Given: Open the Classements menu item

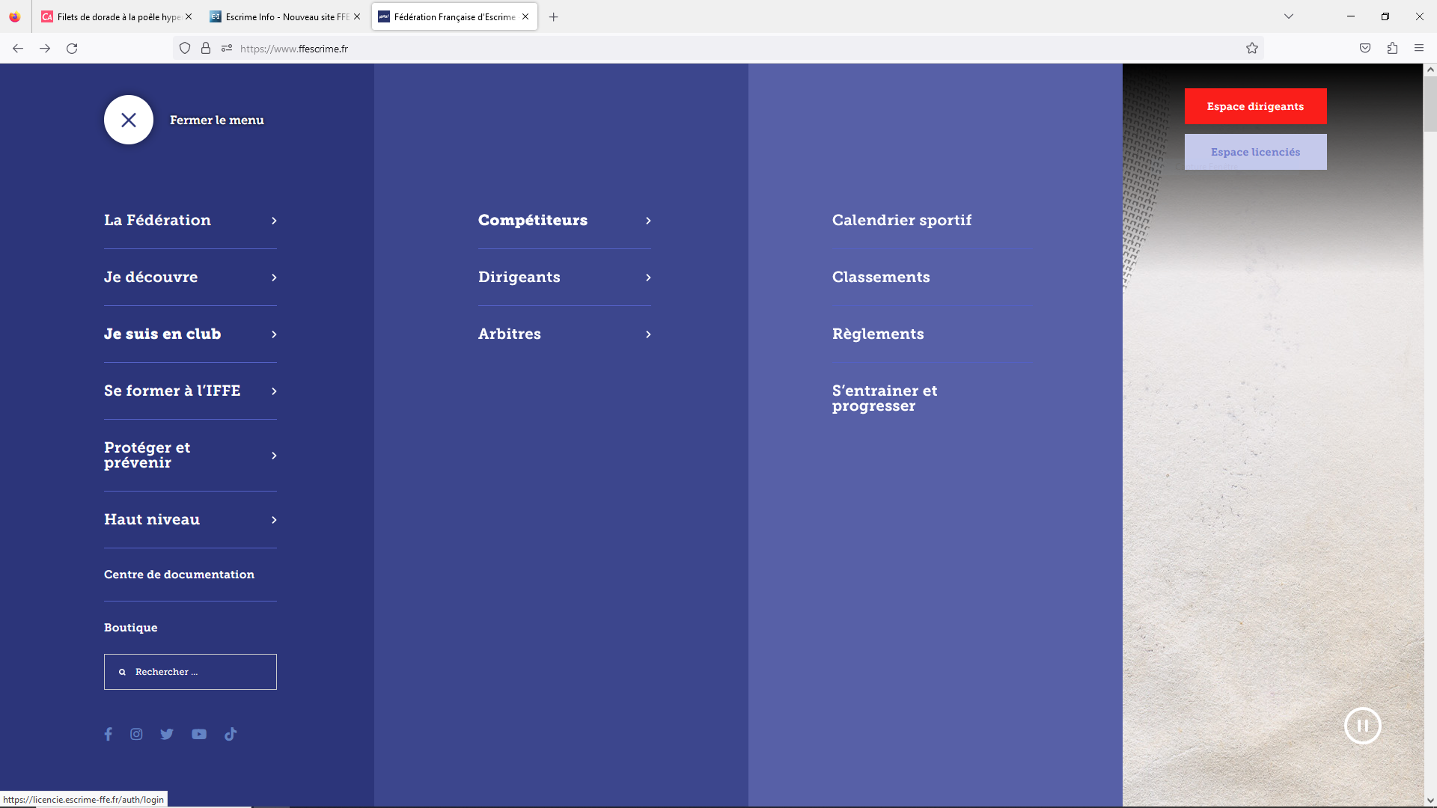Looking at the screenshot, I should click(x=881, y=277).
